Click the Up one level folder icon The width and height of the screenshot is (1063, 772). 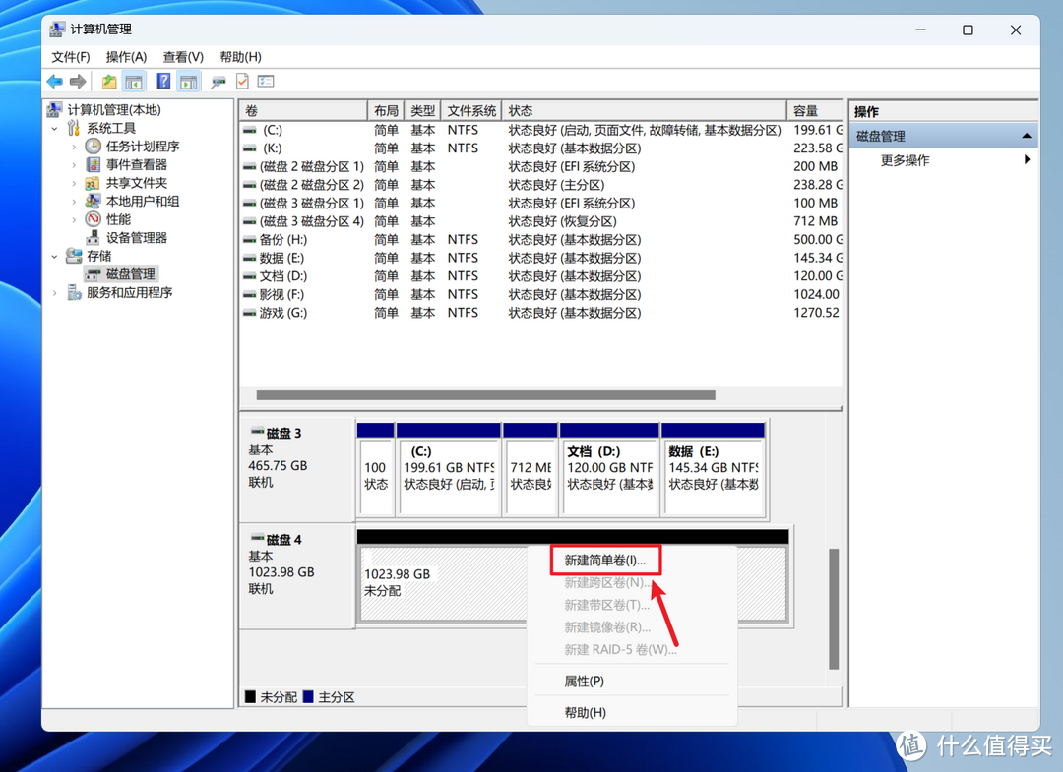pyautogui.click(x=109, y=82)
